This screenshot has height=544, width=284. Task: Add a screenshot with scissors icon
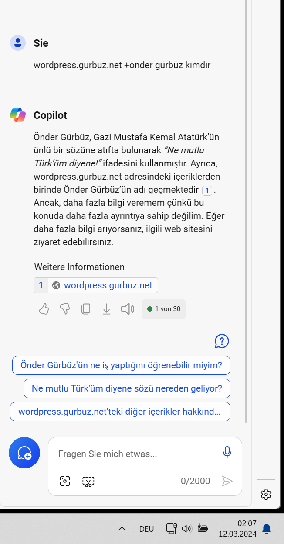(88, 482)
